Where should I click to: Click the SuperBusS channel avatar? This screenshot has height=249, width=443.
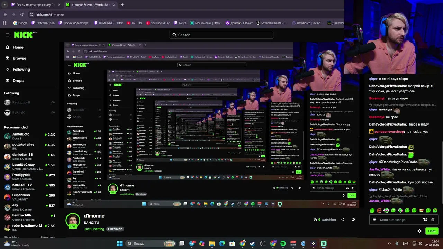[7, 197]
